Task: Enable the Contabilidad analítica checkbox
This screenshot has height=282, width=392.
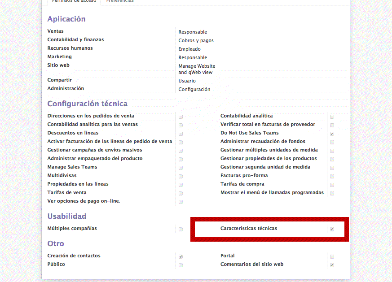Action: 332,117
